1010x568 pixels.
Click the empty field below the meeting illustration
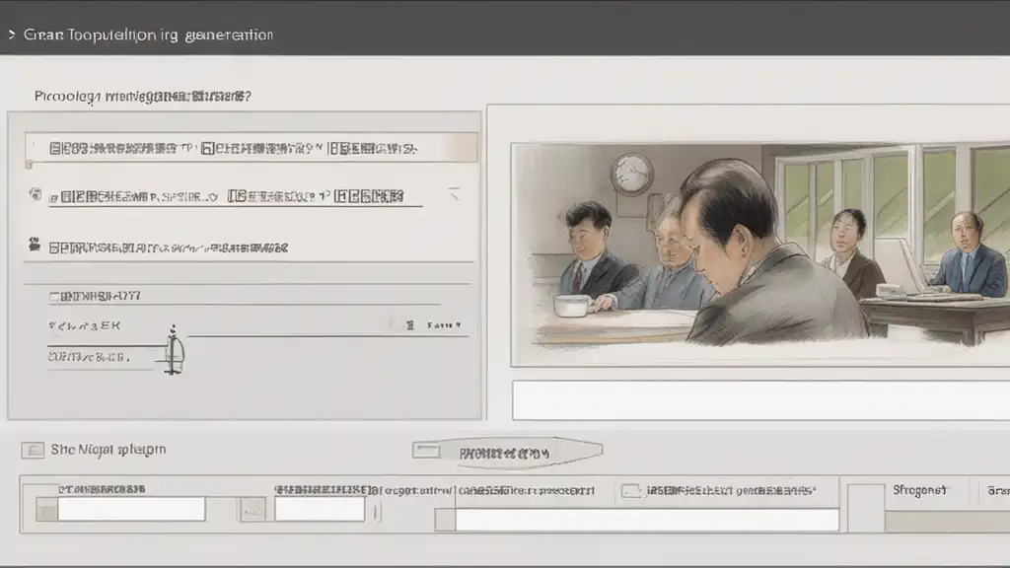coord(760,400)
